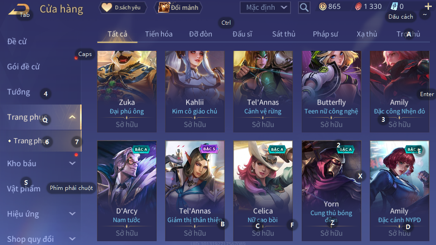Screen dimensions: 436x245
Task: Select the Pháp sư tab
Action: [325, 34]
